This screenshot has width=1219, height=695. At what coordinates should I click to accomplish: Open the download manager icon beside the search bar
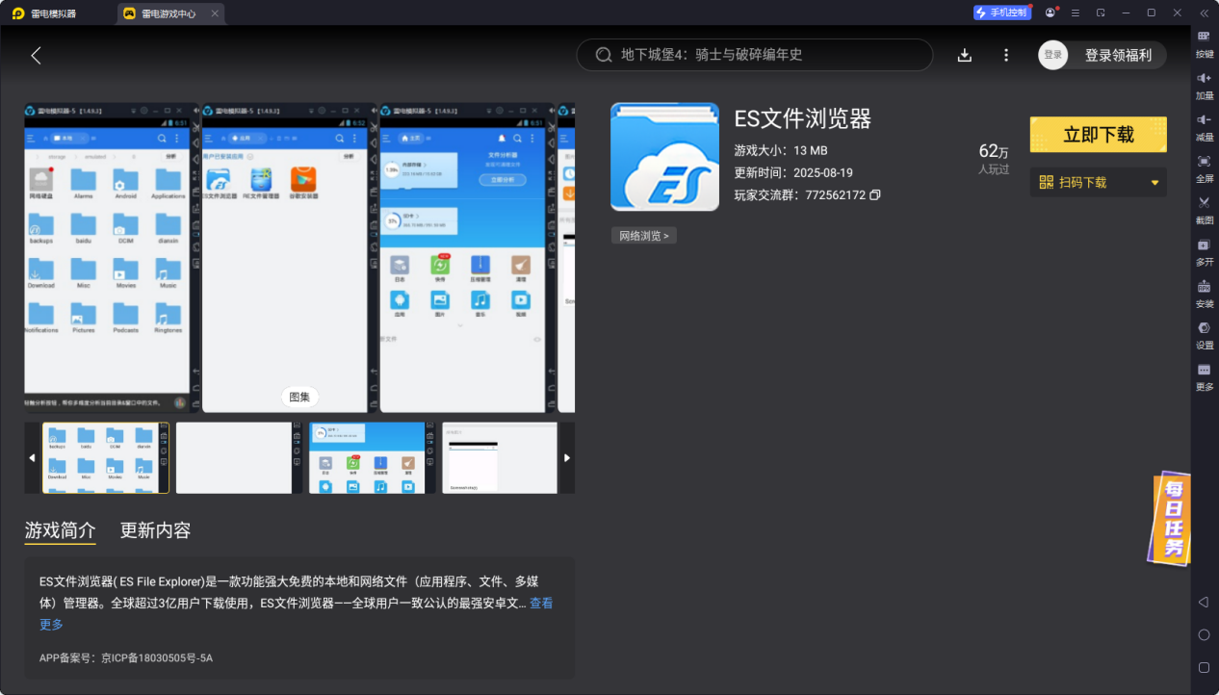coord(964,55)
